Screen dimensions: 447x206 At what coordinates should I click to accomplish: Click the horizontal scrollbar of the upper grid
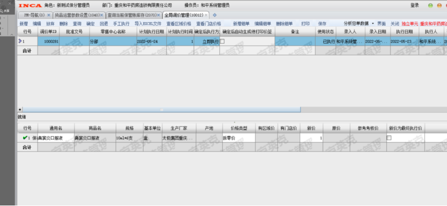pos(161,109)
